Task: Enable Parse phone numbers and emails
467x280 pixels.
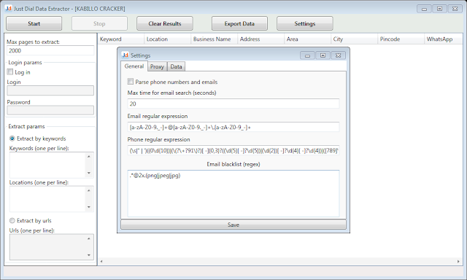Action: tap(131, 82)
